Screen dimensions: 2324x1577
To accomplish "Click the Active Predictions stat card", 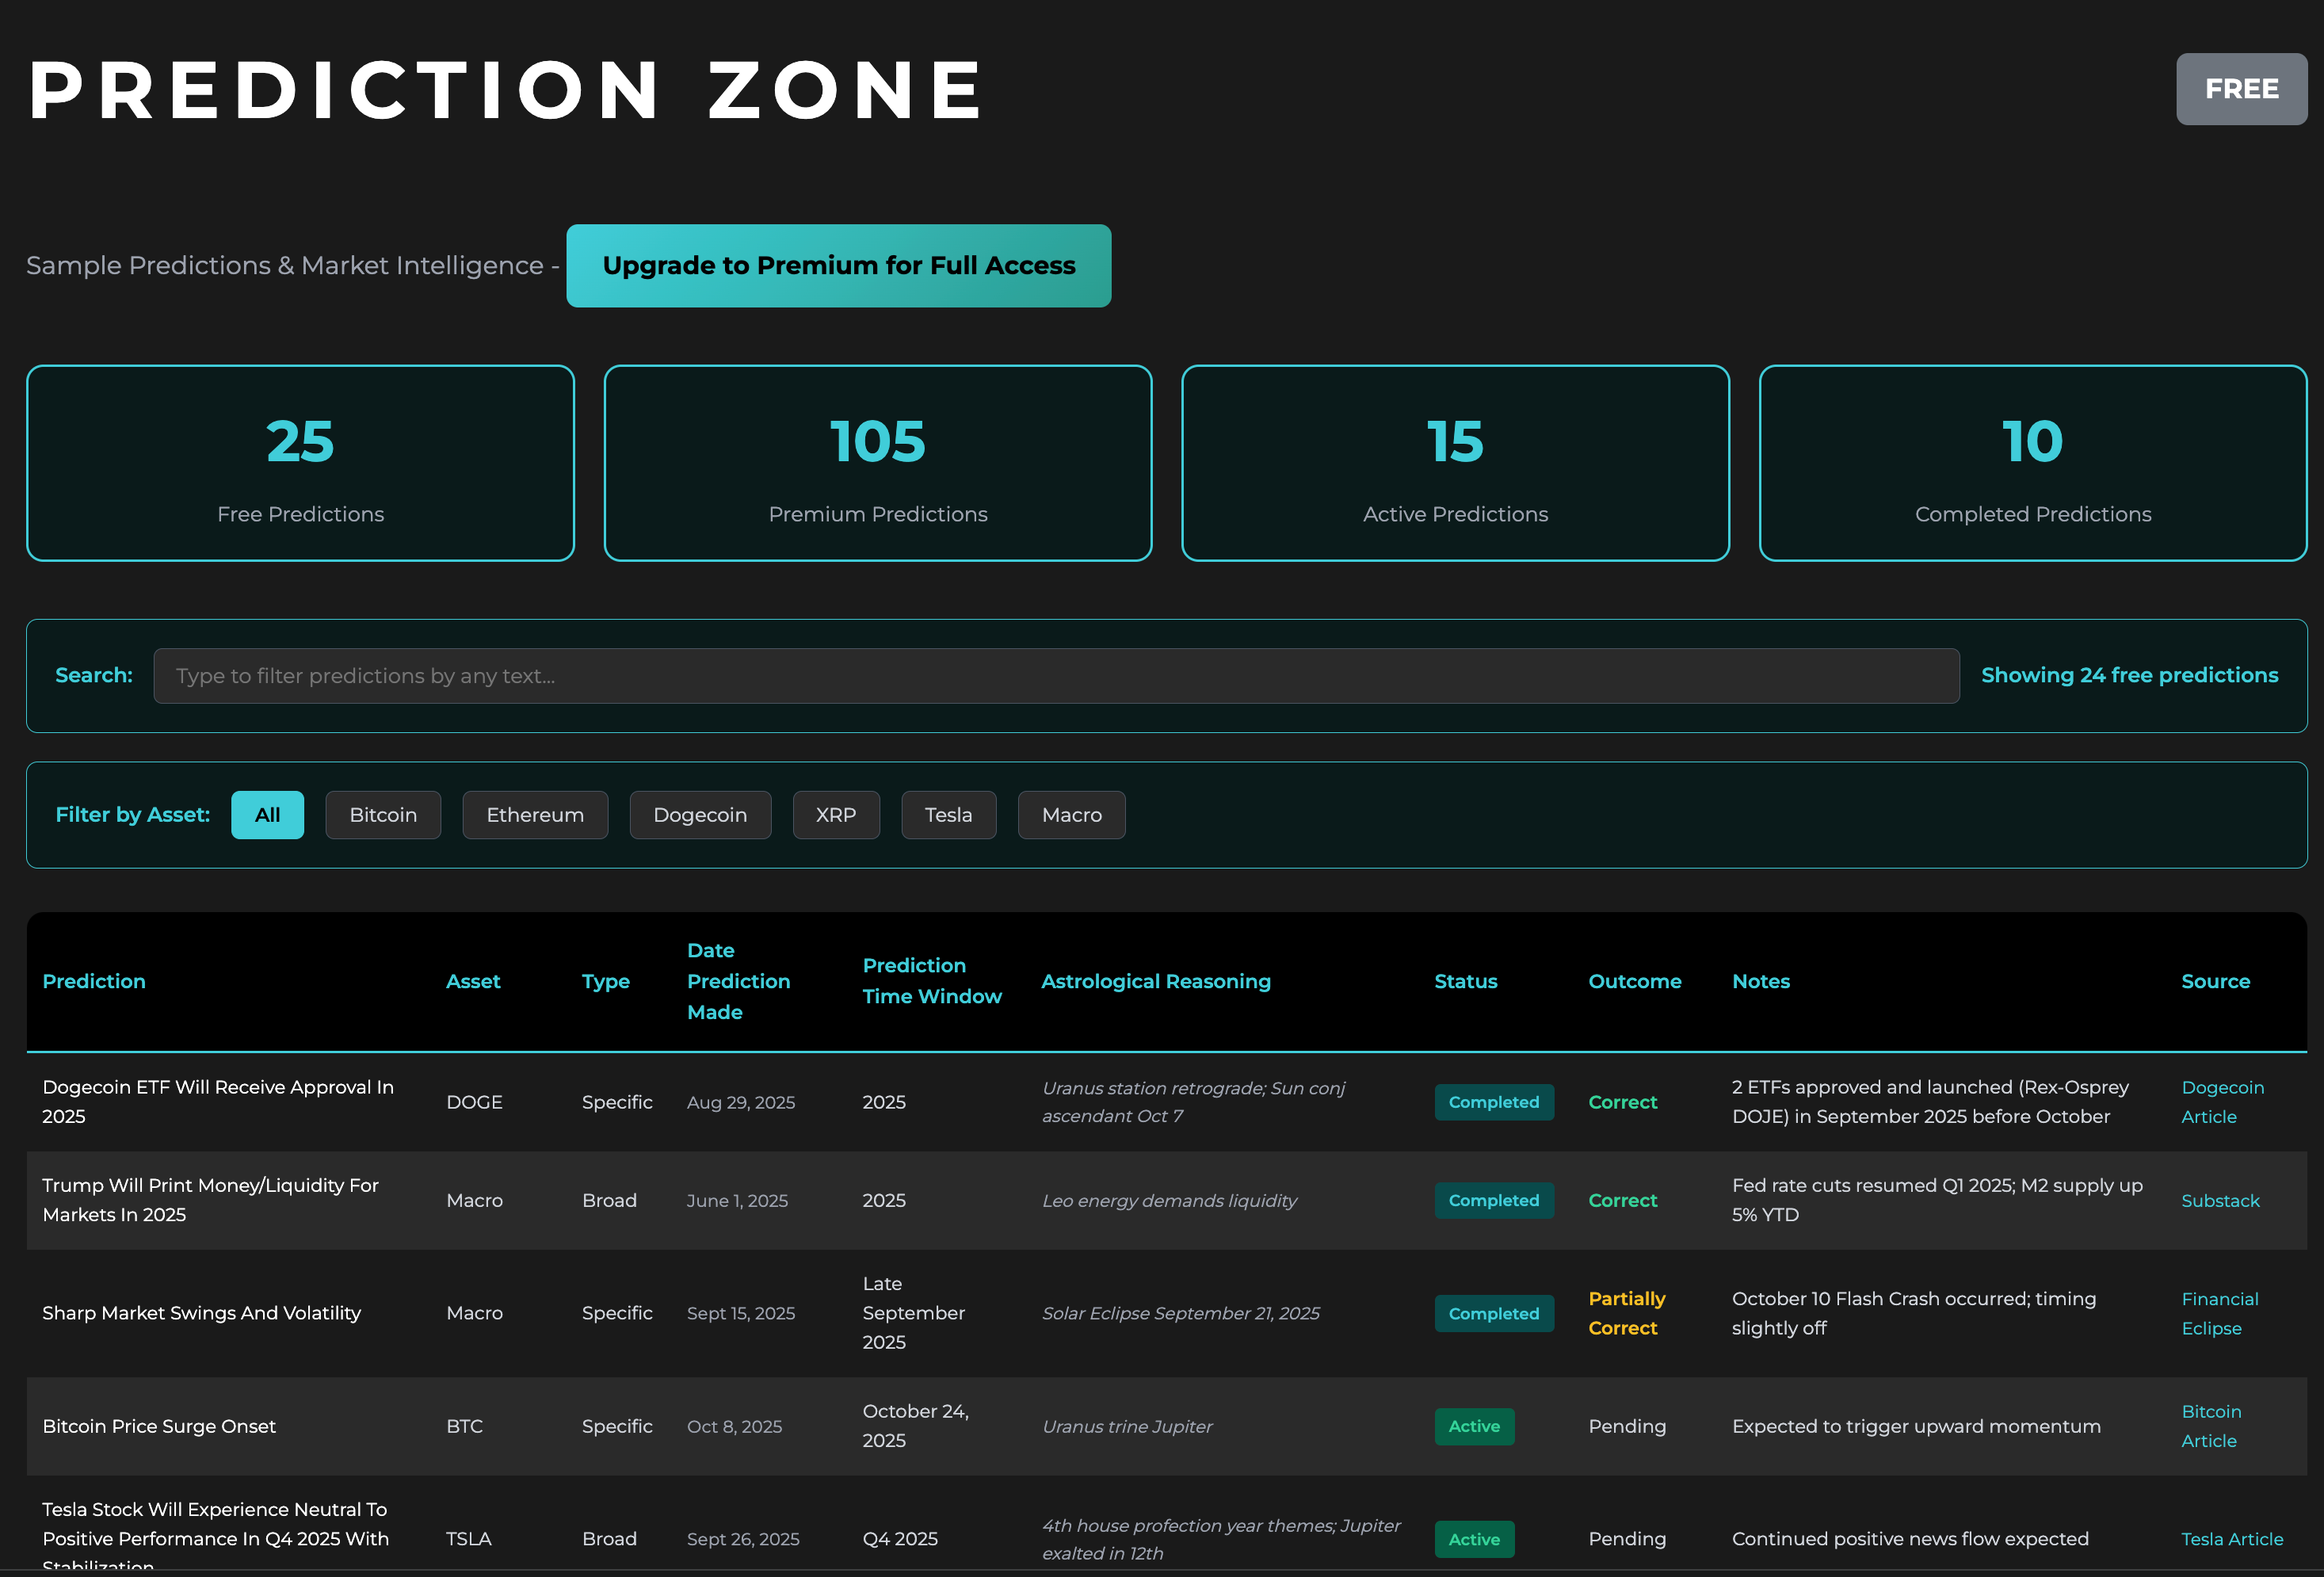I will 1454,463.
